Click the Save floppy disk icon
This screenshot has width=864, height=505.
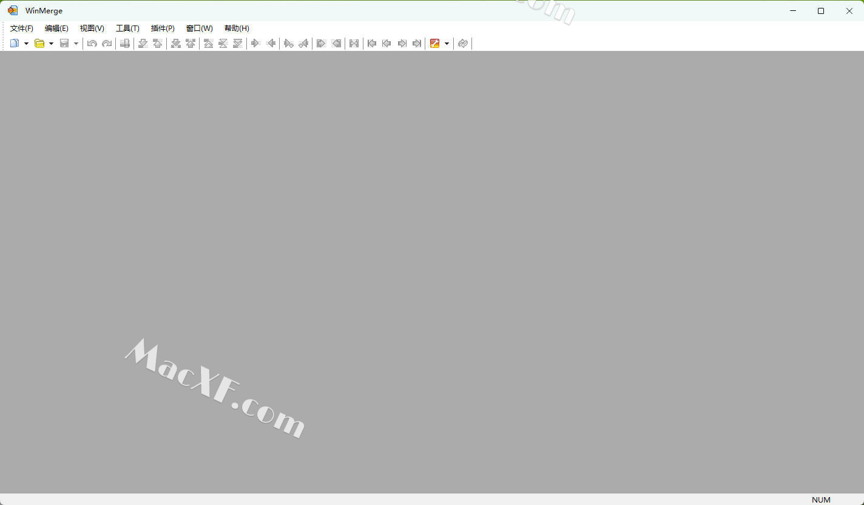64,43
